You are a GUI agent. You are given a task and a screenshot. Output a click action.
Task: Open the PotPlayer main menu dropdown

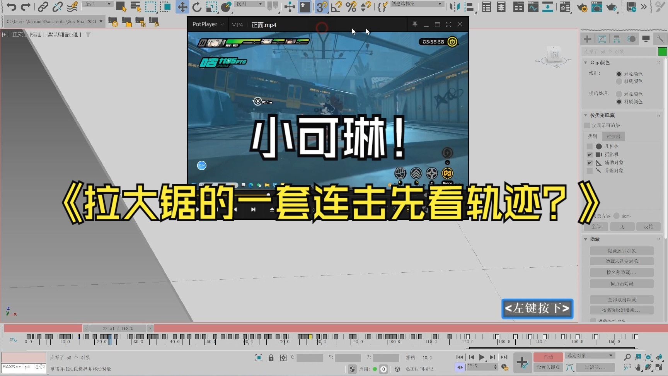tap(208, 24)
